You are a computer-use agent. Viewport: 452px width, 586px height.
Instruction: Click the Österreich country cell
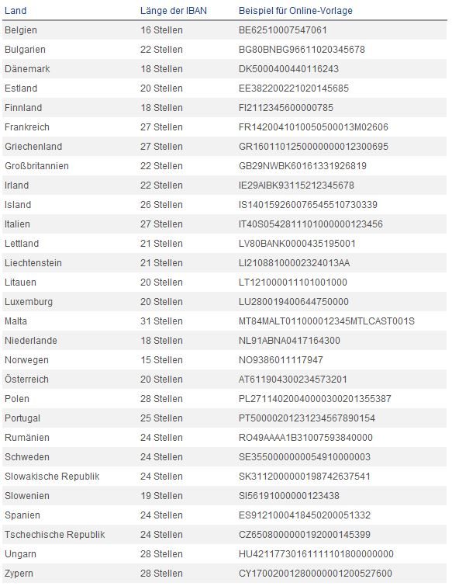click(x=26, y=380)
